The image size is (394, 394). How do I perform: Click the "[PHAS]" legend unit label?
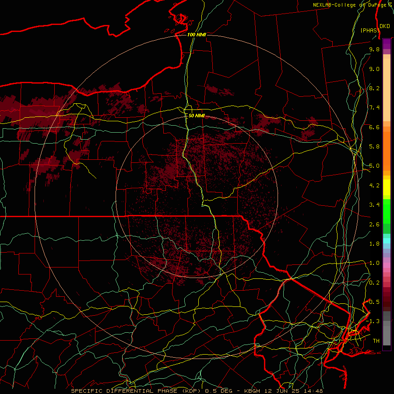click(x=370, y=31)
